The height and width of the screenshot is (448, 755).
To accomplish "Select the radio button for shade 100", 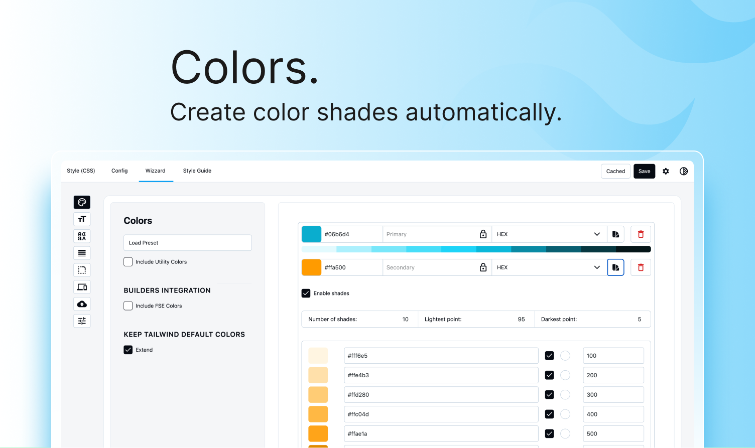I will tap(565, 356).
